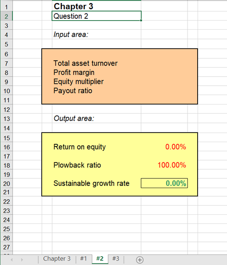
Task: Click the Chapter 3 heading cell
Action: point(96,7)
